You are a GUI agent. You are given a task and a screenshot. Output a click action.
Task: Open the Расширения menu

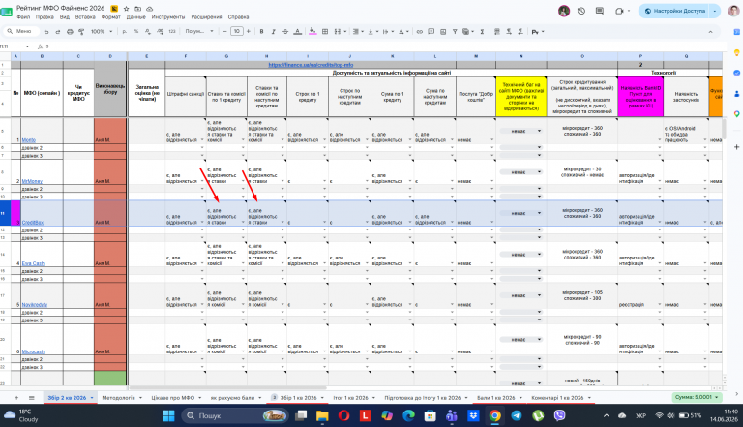(206, 17)
